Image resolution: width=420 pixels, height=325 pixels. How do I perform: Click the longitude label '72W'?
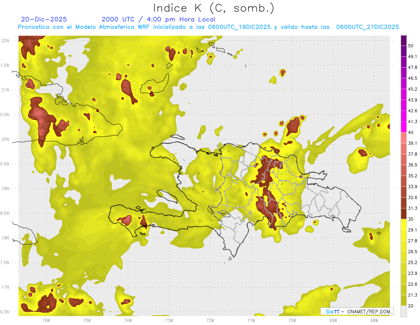pyautogui.click(x=210, y=320)
